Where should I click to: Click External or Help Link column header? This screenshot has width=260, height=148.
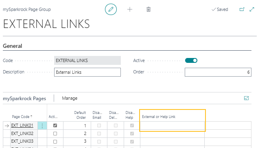coord(159,117)
